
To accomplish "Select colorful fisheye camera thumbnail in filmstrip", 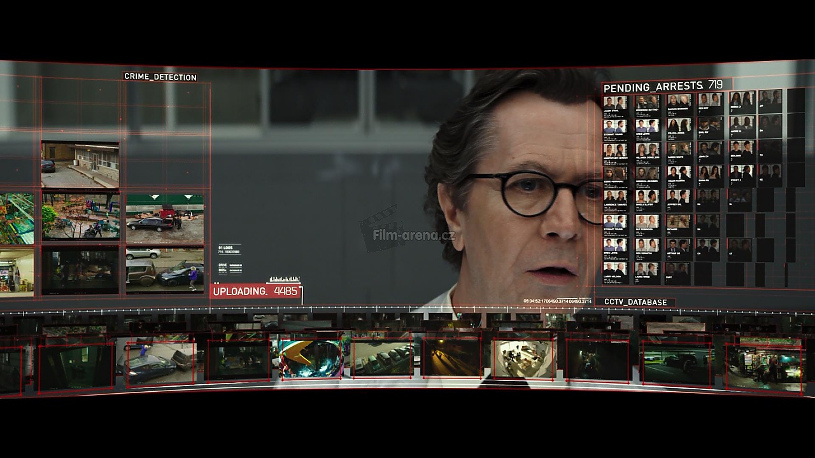I will coord(310,359).
